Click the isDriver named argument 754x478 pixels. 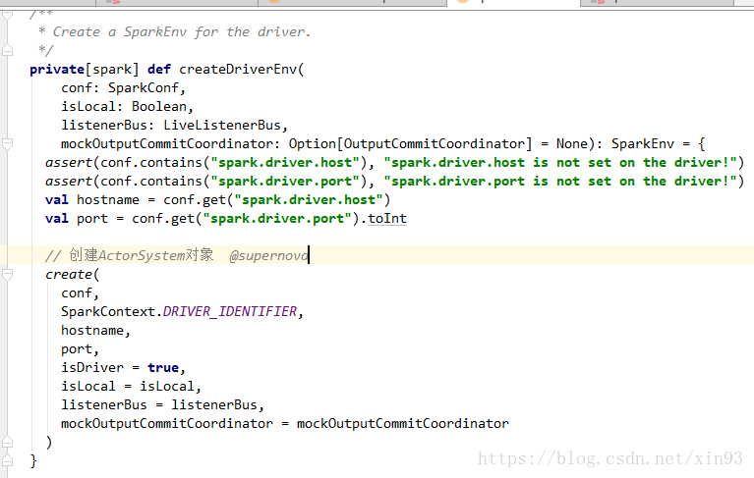click(x=92, y=368)
